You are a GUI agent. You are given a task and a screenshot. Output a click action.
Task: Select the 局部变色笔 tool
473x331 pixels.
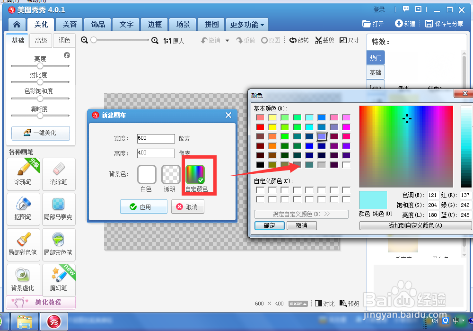coord(59,245)
